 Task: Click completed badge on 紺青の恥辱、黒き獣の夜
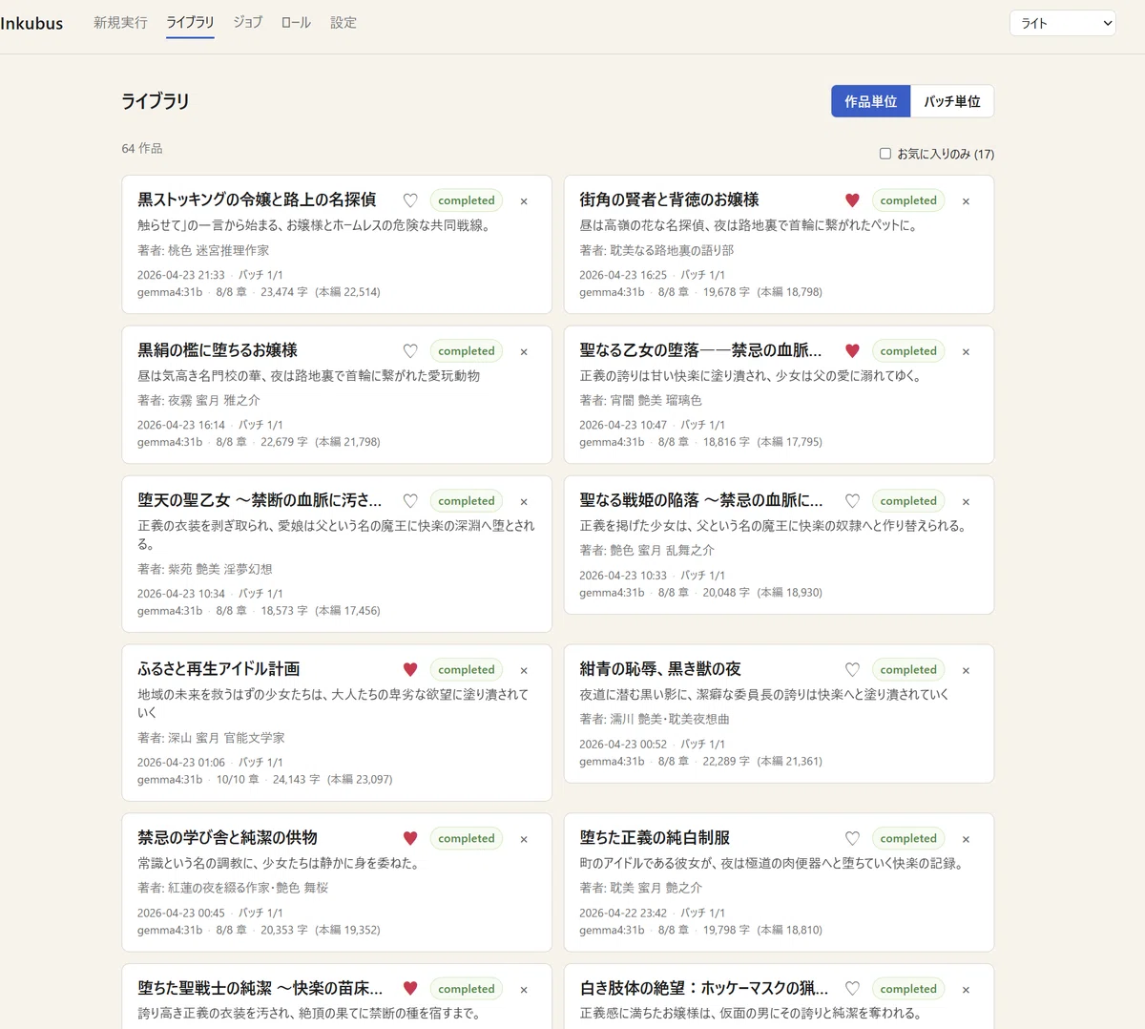point(908,670)
